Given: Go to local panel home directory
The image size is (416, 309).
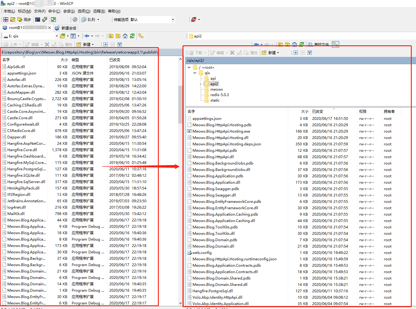Looking at the screenshot, I should 125,36.
